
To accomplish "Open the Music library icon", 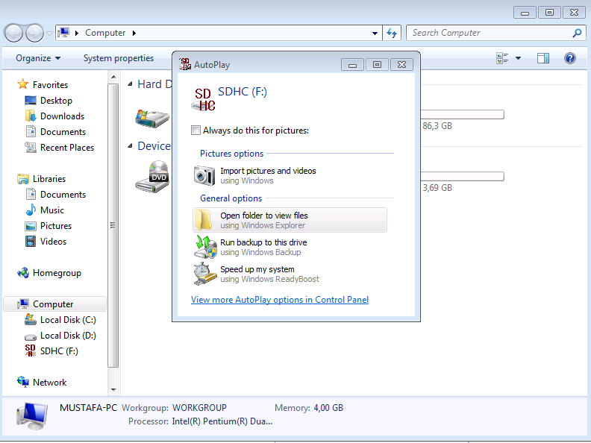I will pyautogui.click(x=31, y=210).
